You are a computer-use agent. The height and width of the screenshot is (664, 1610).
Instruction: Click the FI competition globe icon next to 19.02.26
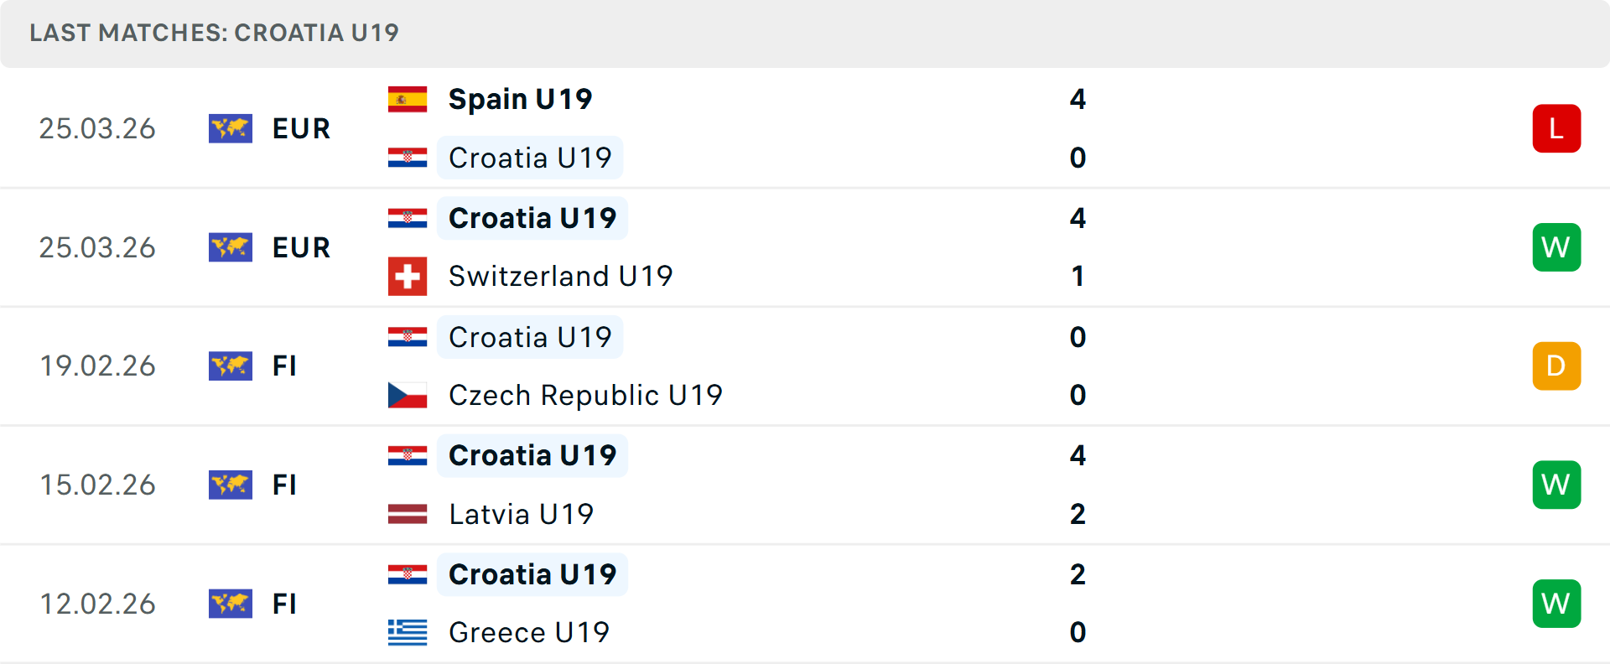tap(231, 366)
